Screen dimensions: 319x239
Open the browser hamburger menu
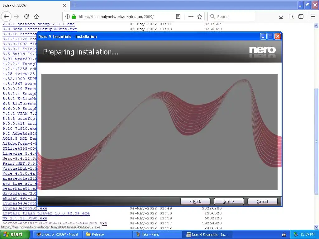click(x=313, y=16)
